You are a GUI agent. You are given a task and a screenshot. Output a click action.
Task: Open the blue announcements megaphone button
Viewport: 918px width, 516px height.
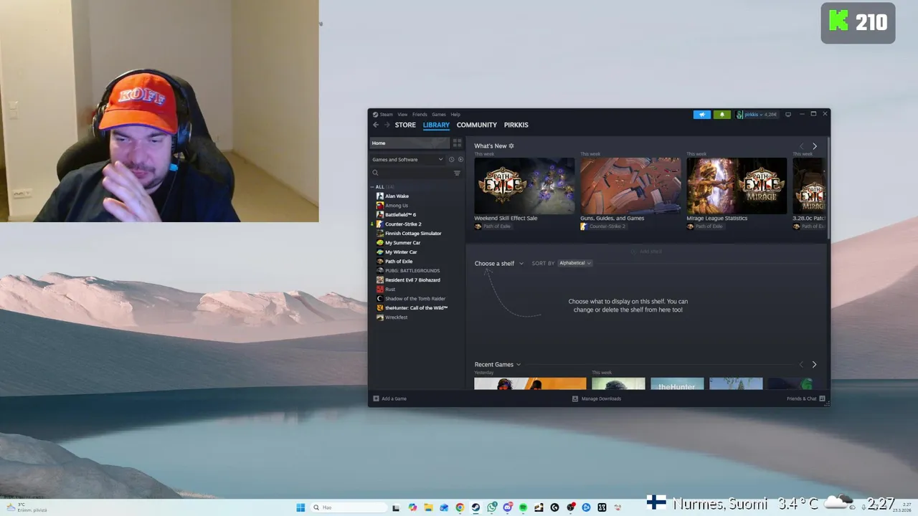701,115
